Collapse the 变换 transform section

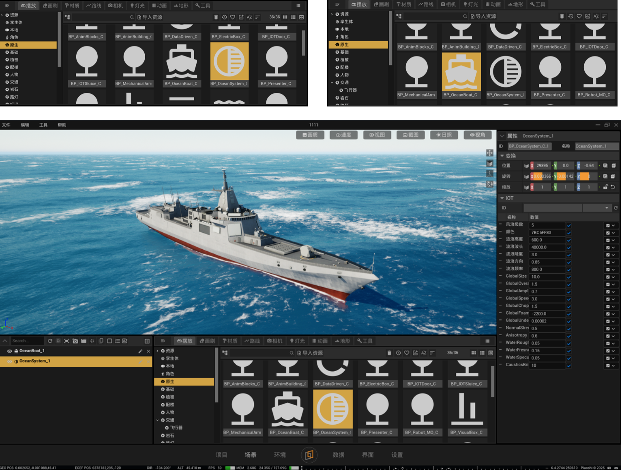tap(502, 156)
